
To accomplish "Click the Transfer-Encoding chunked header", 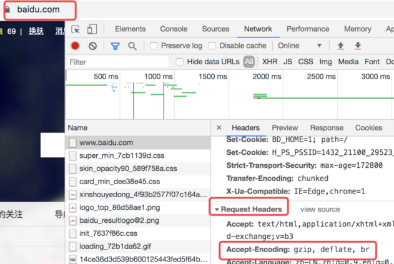I will point(277,178).
